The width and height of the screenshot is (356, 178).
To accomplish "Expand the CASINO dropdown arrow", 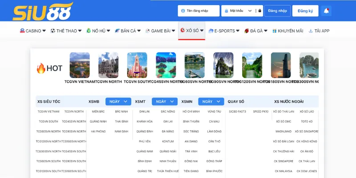I will pyautogui.click(x=44, y=31).
